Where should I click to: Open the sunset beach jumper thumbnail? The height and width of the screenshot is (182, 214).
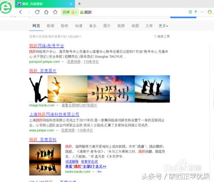[68, 89]
